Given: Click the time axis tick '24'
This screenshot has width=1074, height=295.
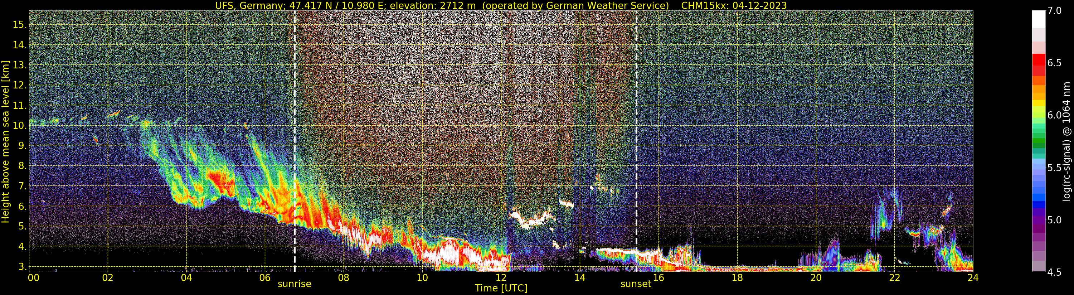Looking at the screenshot, I should coord(973,278).
